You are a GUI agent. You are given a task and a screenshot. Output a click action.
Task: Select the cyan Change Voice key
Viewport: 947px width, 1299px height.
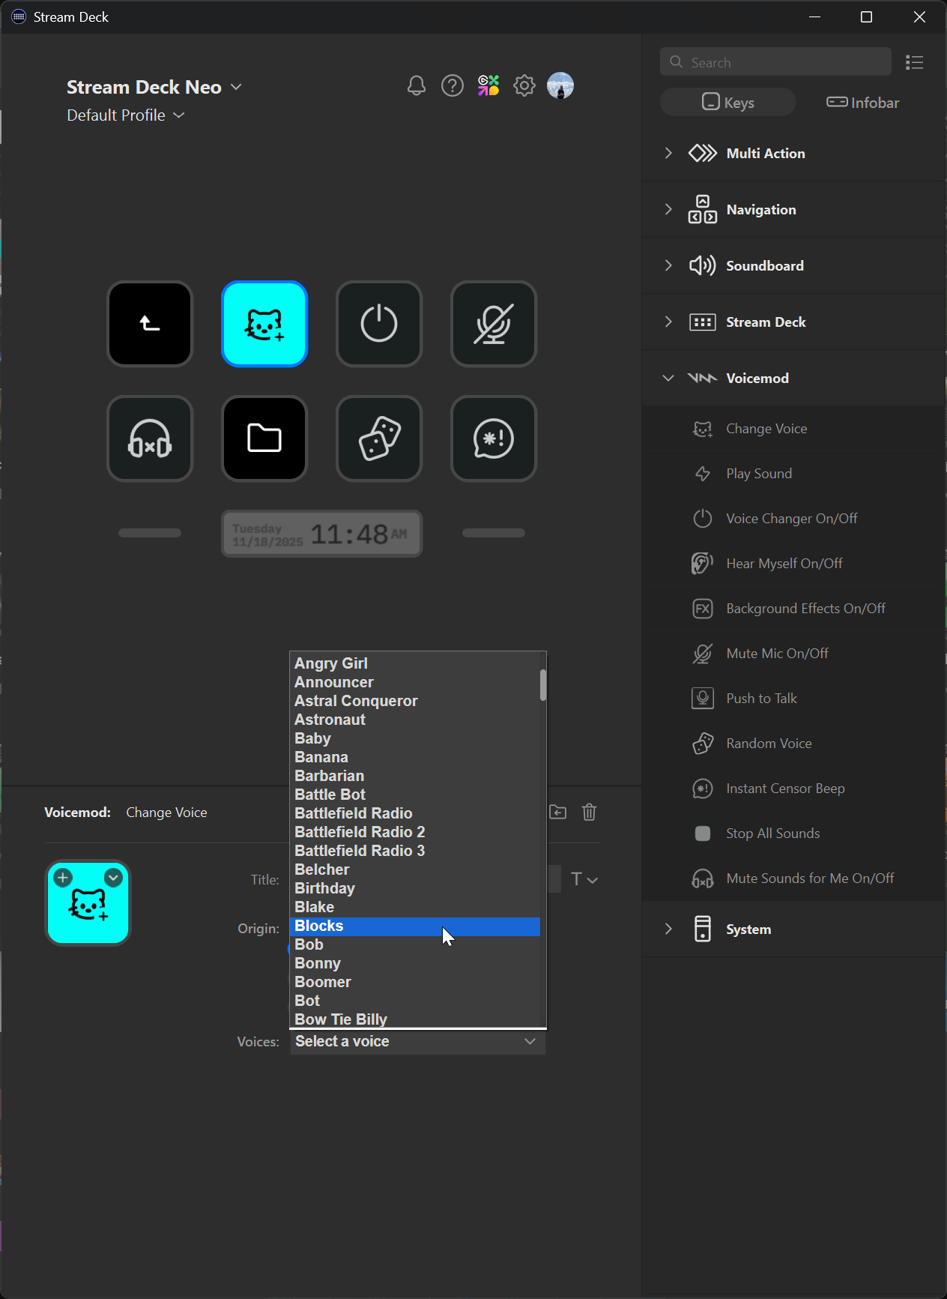tap(264, 324)
